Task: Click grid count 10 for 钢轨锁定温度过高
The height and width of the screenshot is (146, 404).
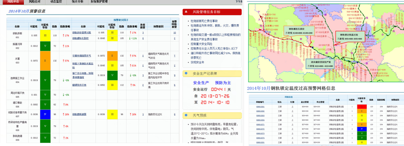Action: [x=175, y=33]
